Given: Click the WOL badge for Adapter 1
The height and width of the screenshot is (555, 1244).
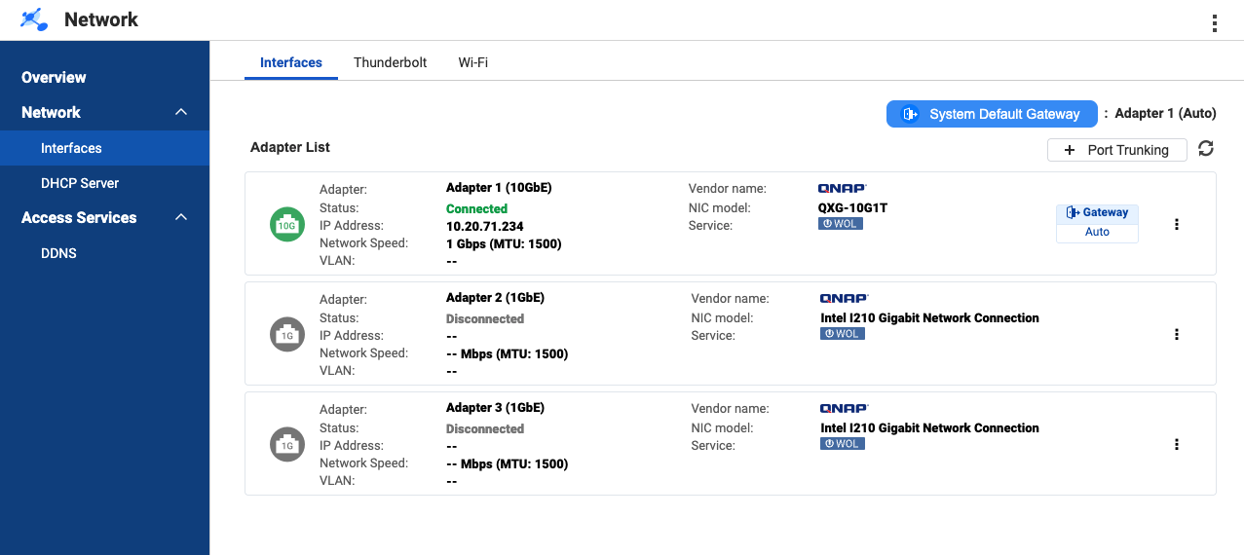Looking at the screenshot, I should point(840,224).
